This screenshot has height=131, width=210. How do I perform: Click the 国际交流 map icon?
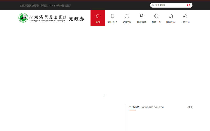click(x=171, y=16)
